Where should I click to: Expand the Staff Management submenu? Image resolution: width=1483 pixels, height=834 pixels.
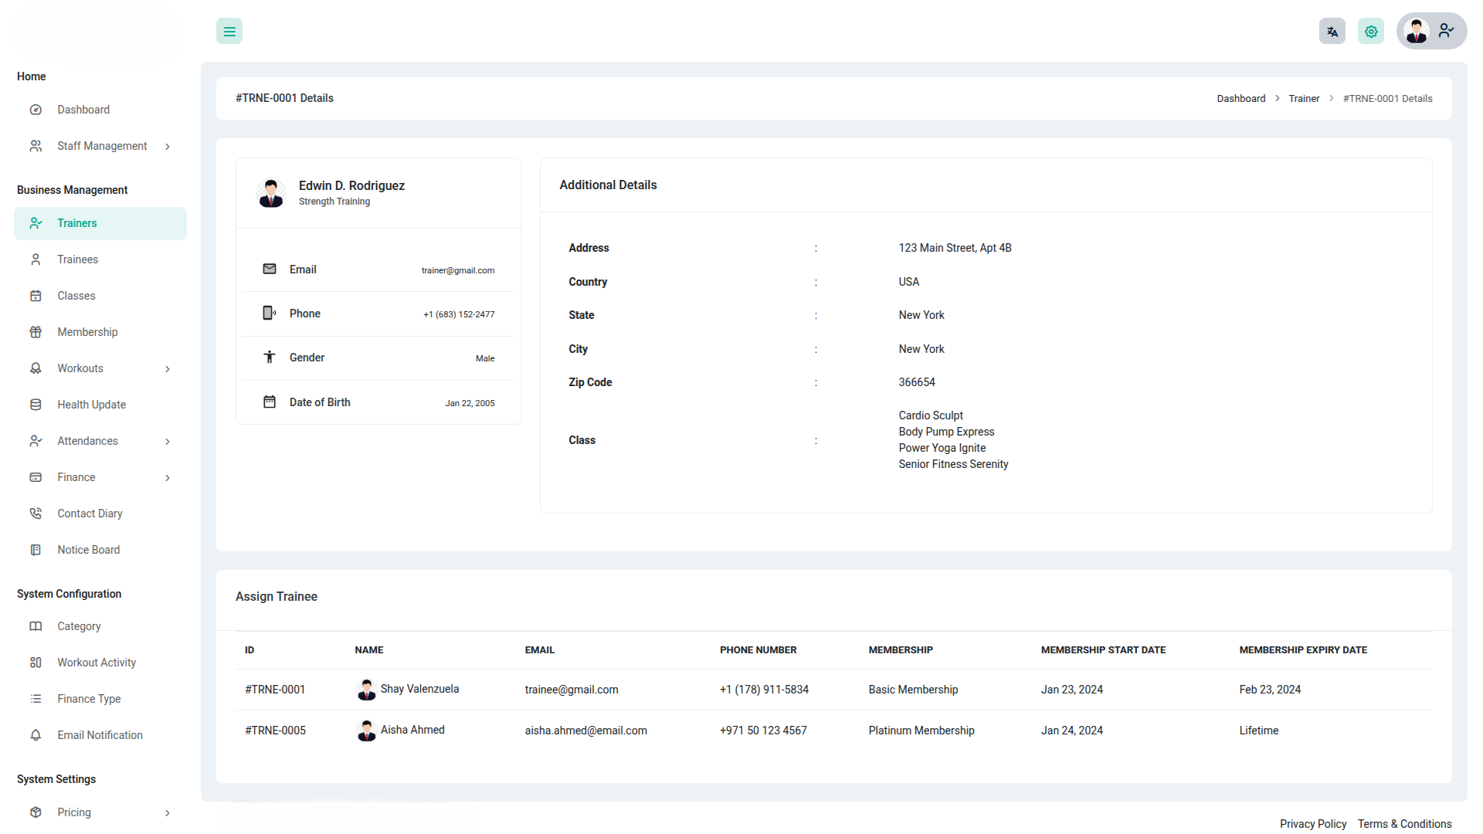click(168, 147)
